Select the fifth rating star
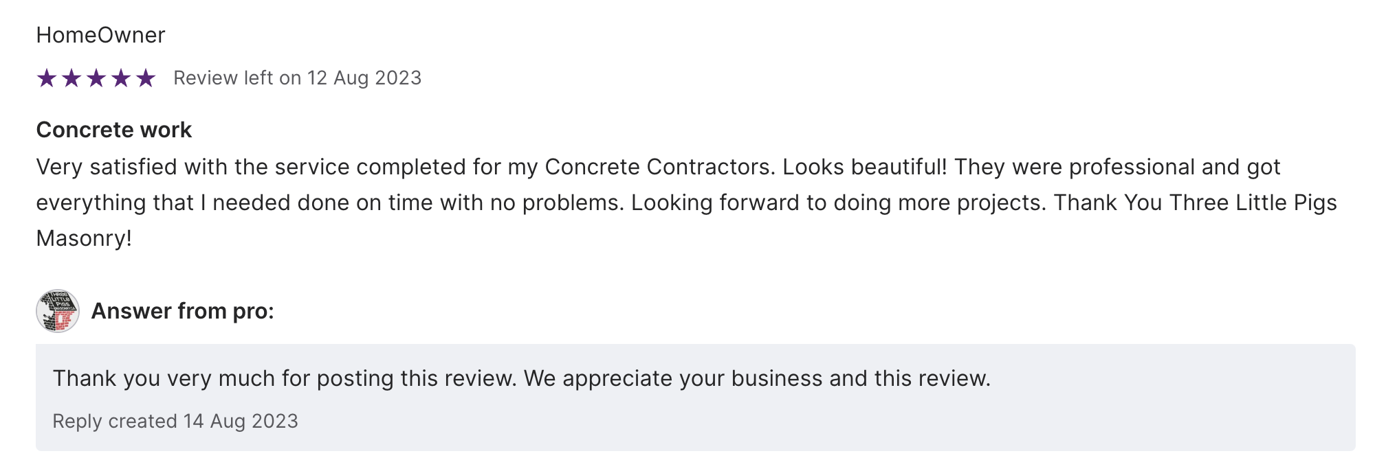The height and width of the screenshot is (460, 1375). click(x=146, y=78)
